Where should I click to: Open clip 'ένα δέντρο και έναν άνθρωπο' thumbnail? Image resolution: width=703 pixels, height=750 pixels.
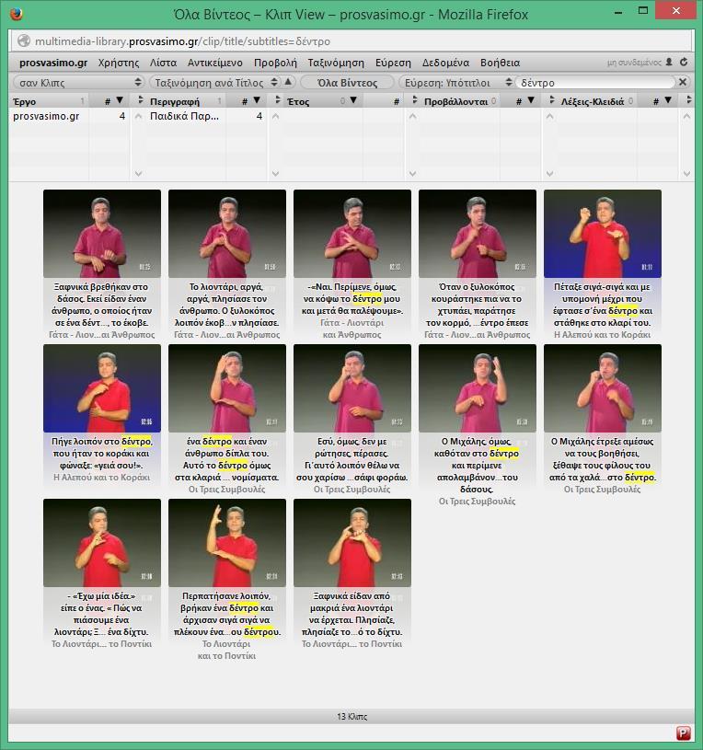click(227, 388)
